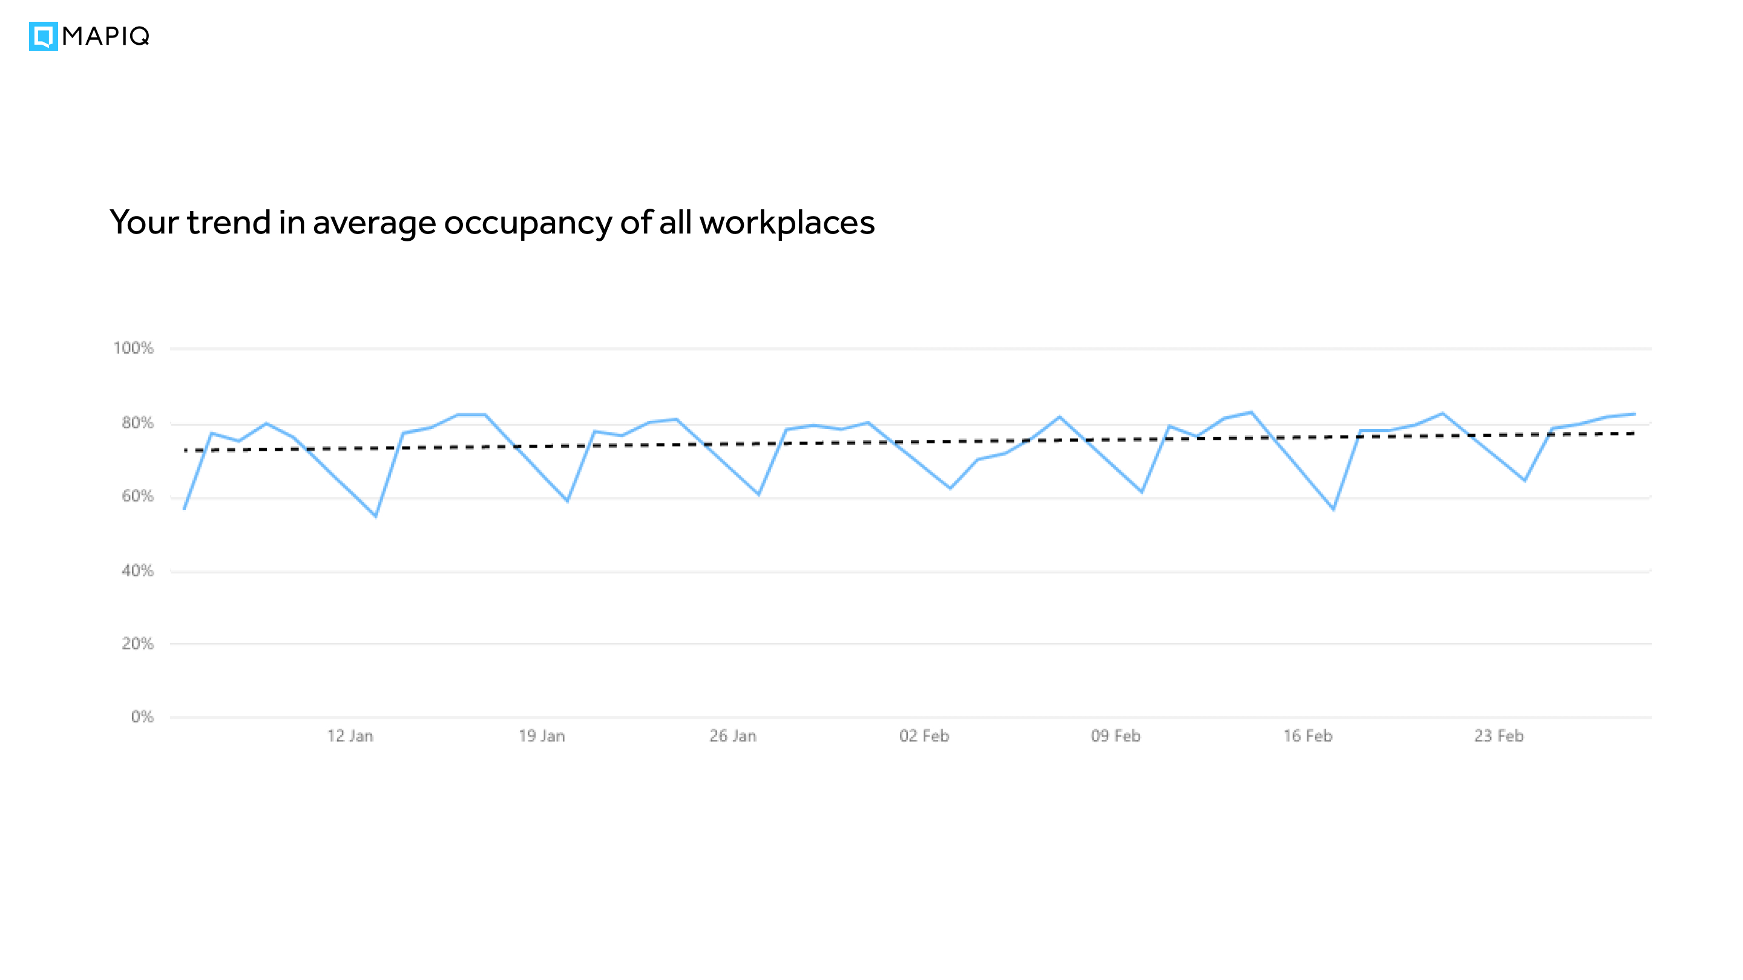Click the 16 Feb x-axis label

1308,736
